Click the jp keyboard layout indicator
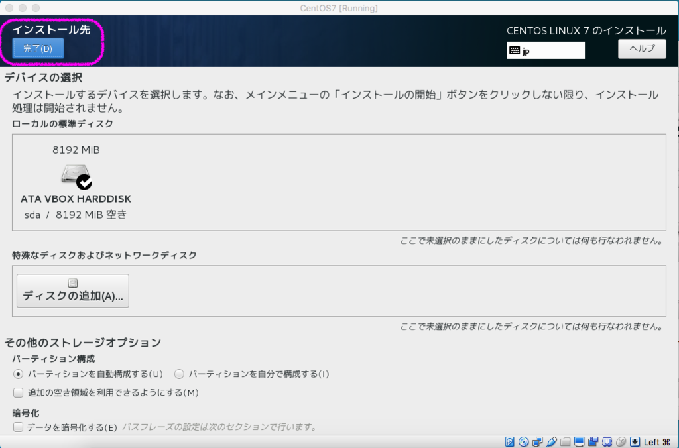 click(x=546, y=50)
